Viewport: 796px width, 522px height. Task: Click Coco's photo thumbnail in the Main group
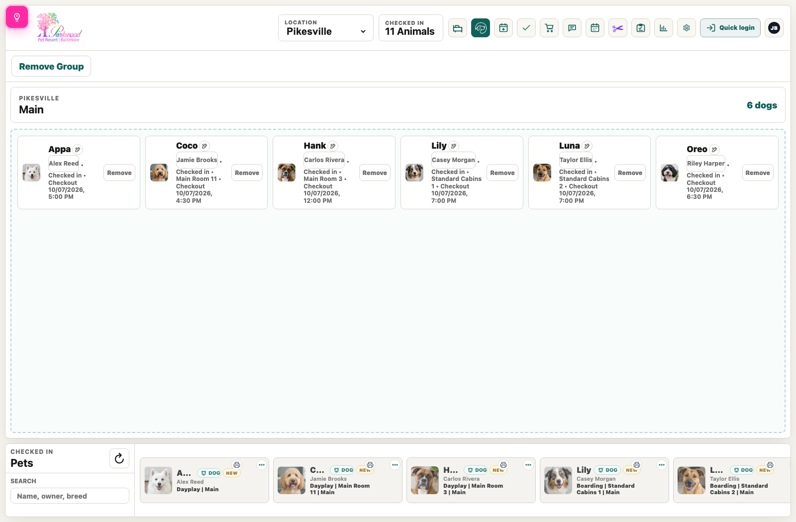pyautogui.click(x=159, y=173)
